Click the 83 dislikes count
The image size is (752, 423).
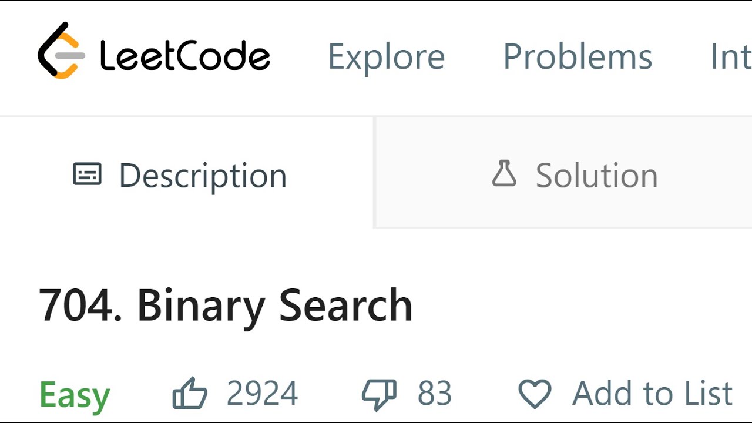(x=435, y=393)
